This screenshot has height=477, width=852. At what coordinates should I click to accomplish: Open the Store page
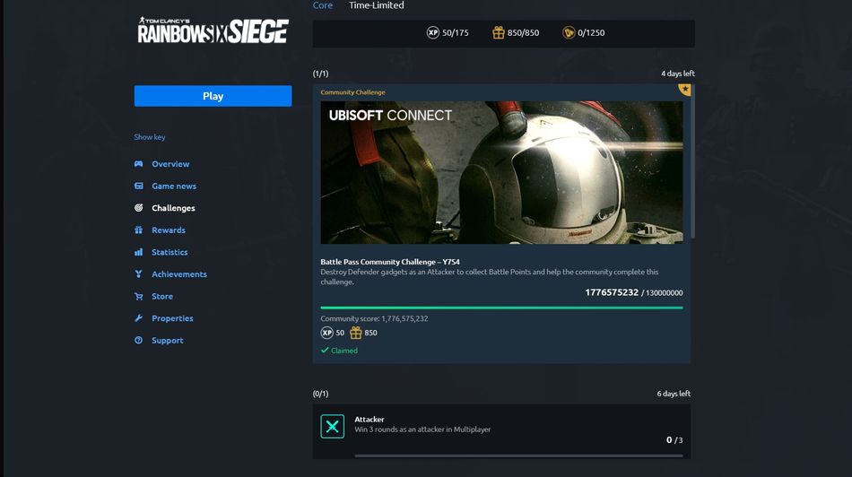click(162, 296)
